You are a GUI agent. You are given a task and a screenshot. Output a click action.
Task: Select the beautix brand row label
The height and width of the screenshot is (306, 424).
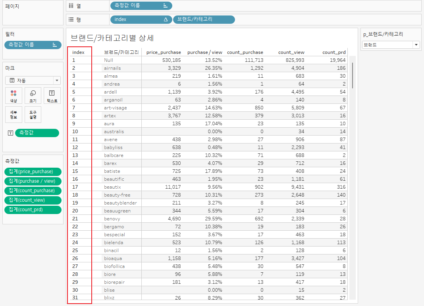pos(112,187)
